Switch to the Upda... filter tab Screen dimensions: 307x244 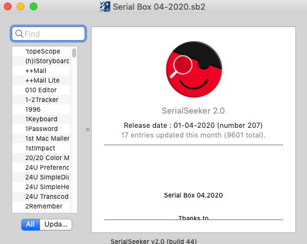[x=55, y=225]
